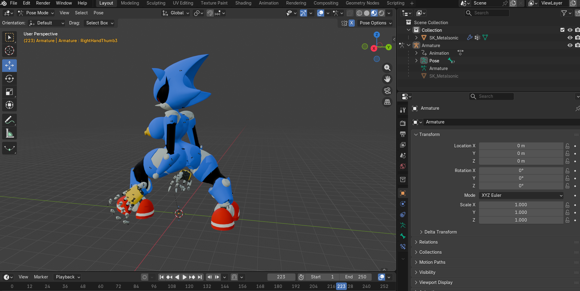Open the Output properties tab
Image resolution: width=580 pixels, height=291 pixels.
tap(403, 134)
